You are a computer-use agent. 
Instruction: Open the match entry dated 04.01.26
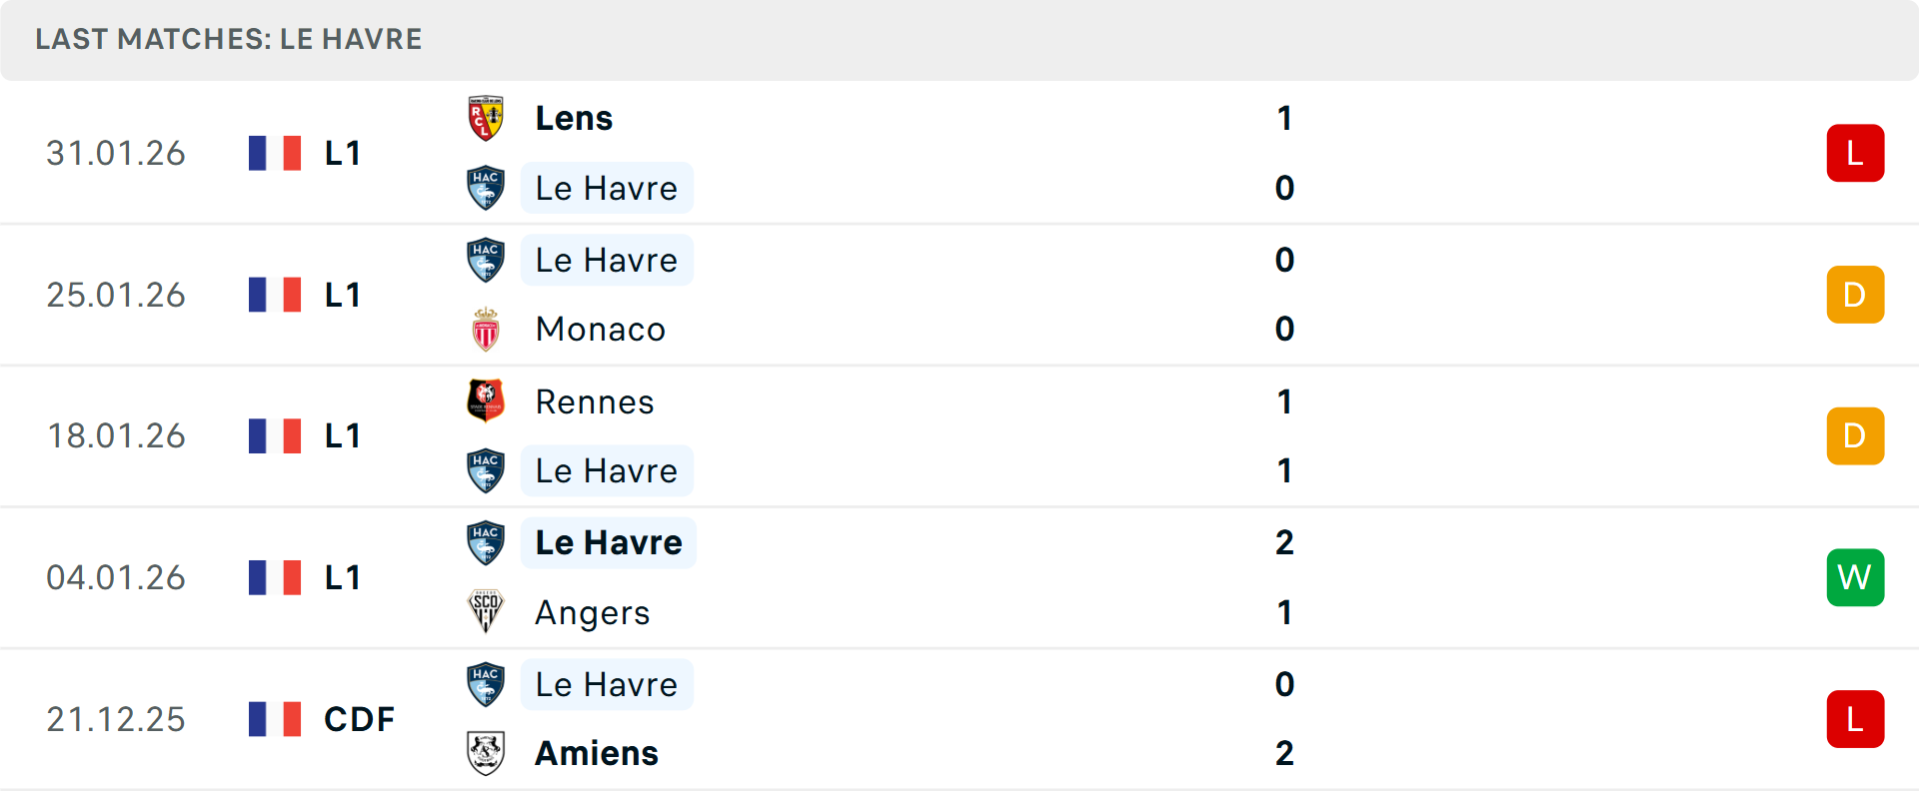(959, 577)
